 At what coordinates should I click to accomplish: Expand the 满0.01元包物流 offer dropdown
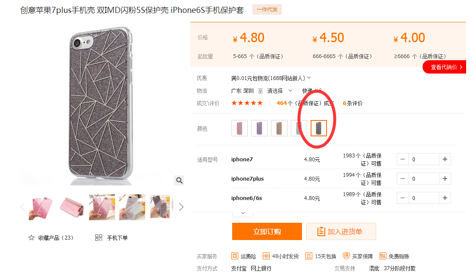pyautogui.click(x=309, y=78)
